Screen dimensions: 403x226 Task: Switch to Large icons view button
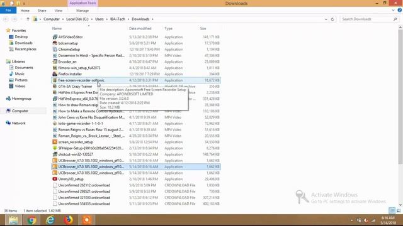click(x=399, y=211)
